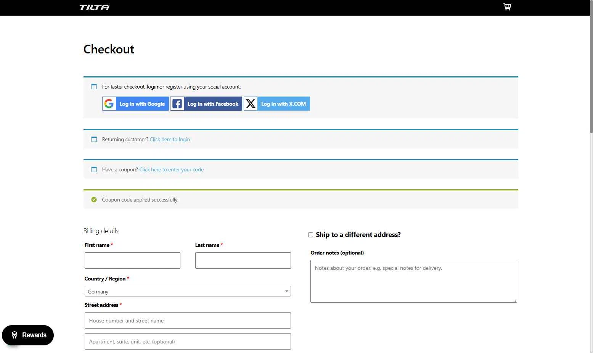
Task: Click the 'Checkout' page heading
Action: tap(109, 49)
